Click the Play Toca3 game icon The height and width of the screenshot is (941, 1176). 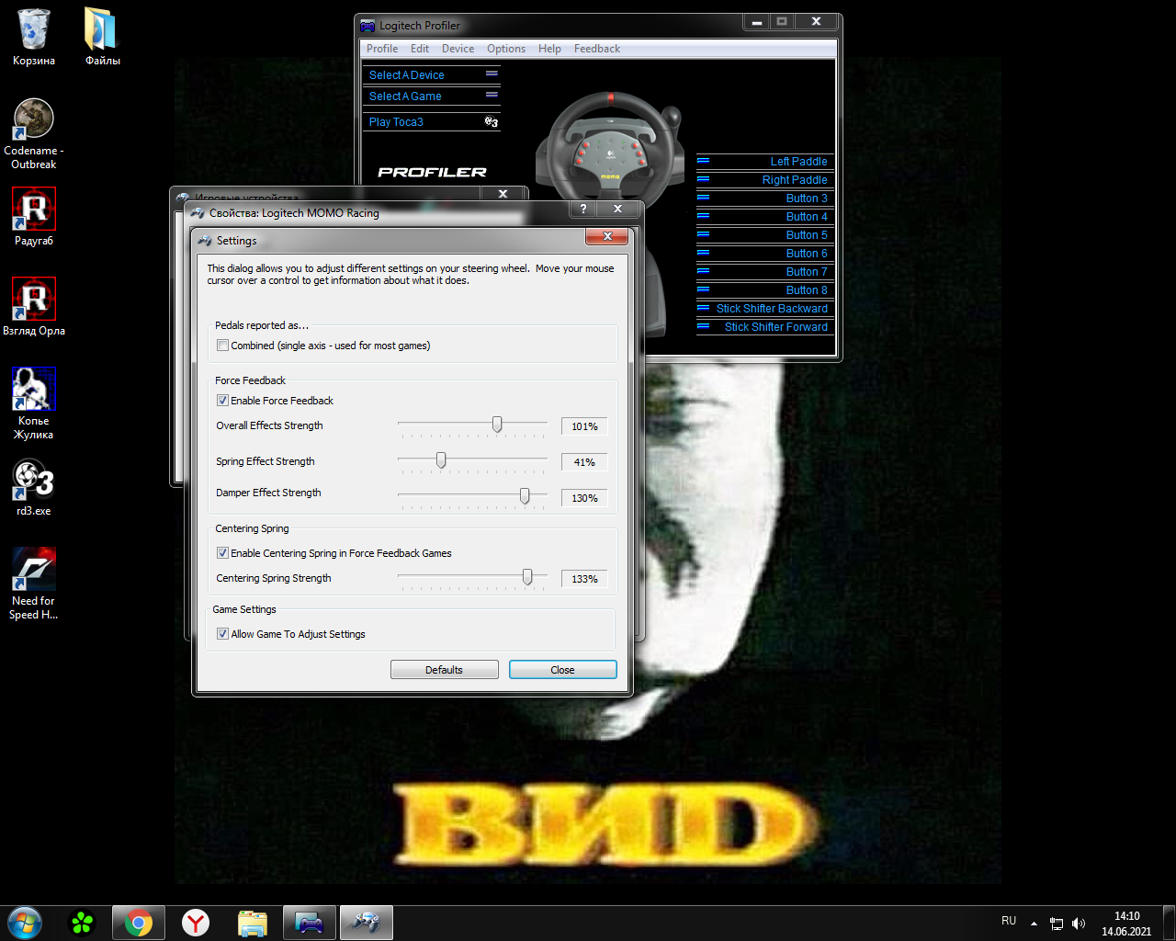(x=492, y=122)
